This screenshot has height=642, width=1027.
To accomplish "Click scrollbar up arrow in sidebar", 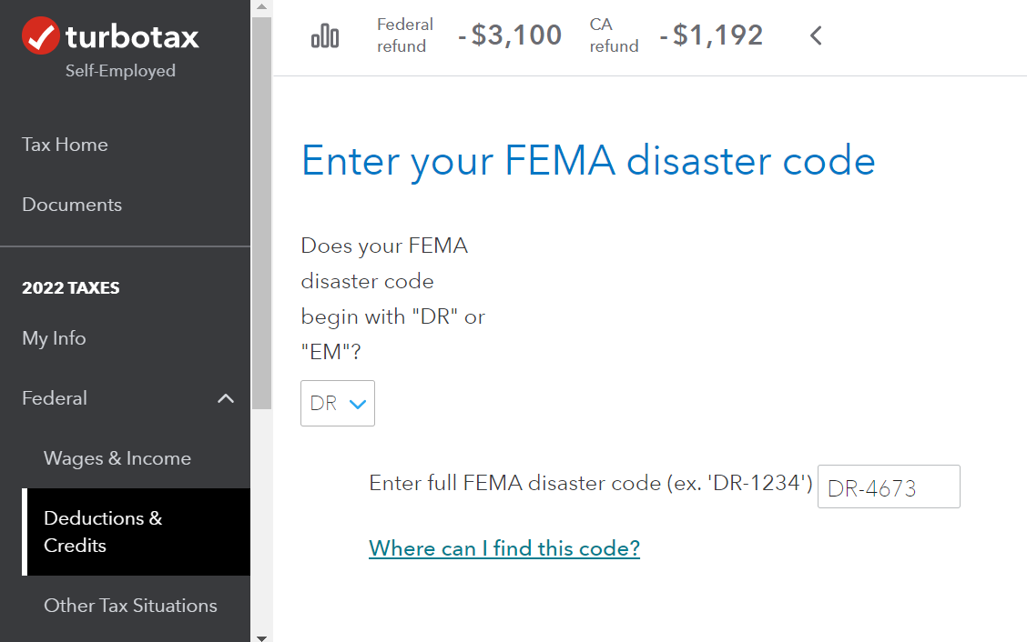I will point(261,7).
